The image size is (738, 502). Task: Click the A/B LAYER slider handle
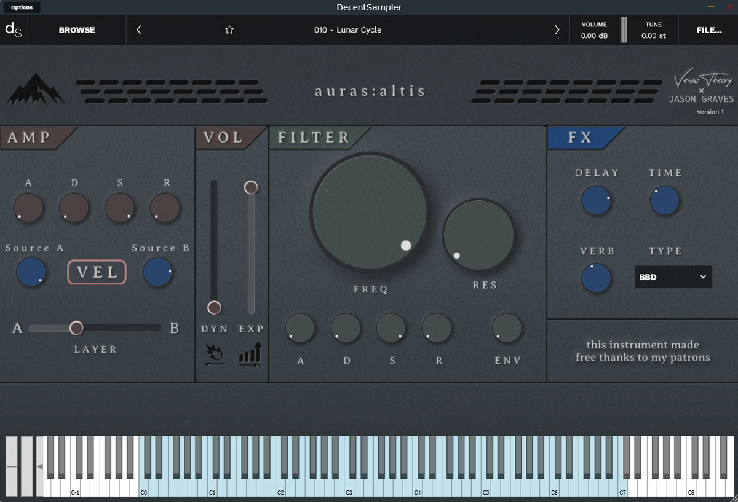coord(76,328)
